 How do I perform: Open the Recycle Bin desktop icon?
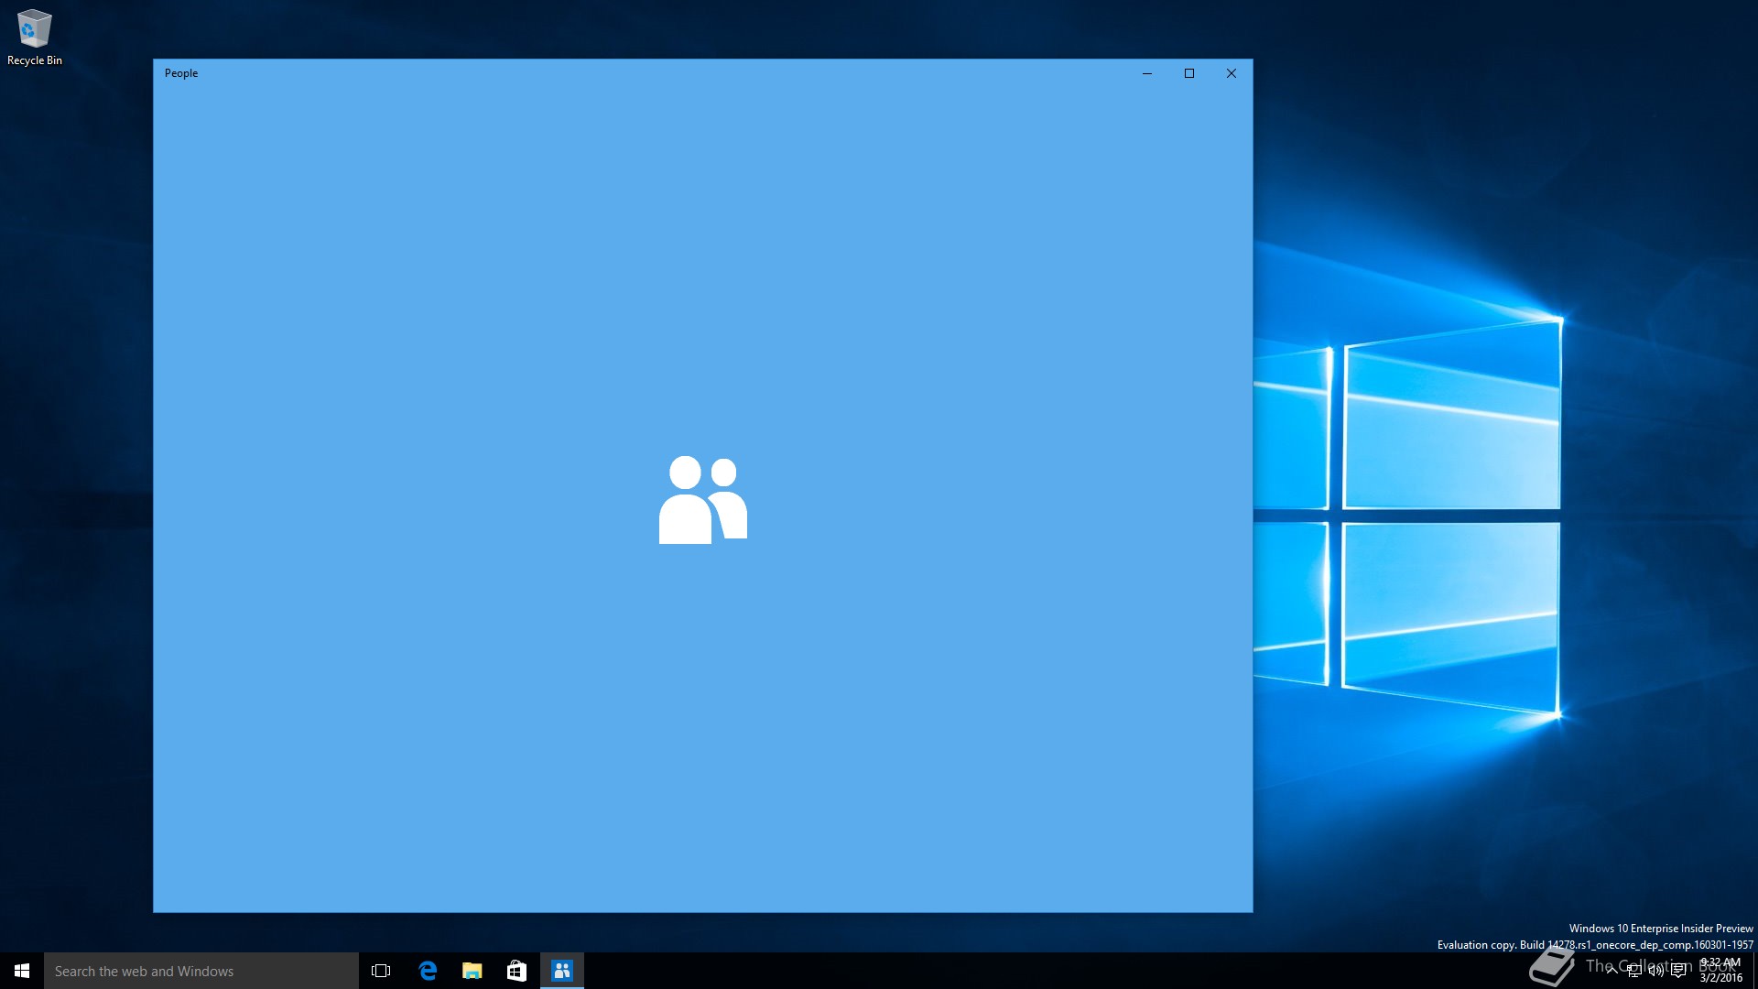(x=34, y=37)
